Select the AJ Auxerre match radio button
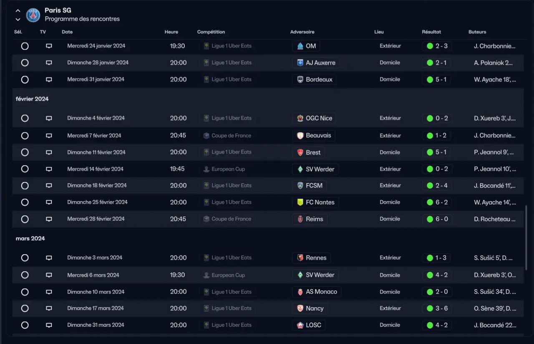The width and height of the screenshot is (534, 344). tap(25, 63)
